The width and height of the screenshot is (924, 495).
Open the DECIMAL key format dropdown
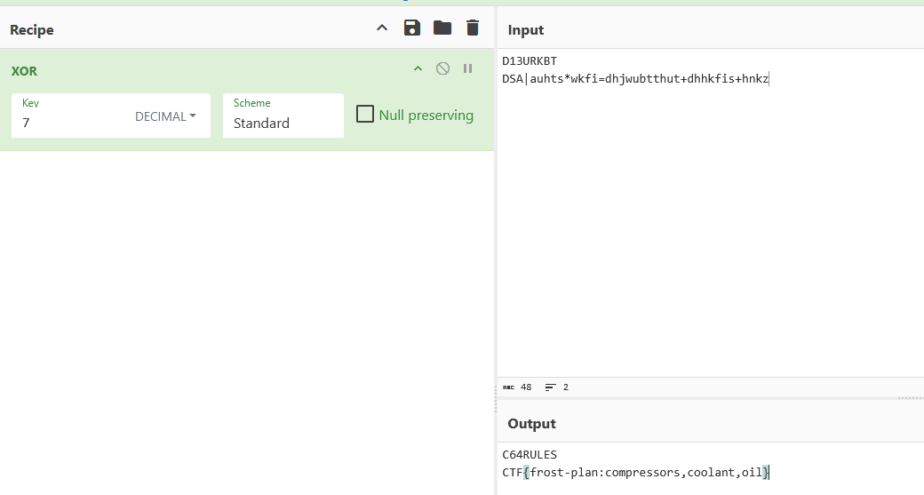coord(166,116)
